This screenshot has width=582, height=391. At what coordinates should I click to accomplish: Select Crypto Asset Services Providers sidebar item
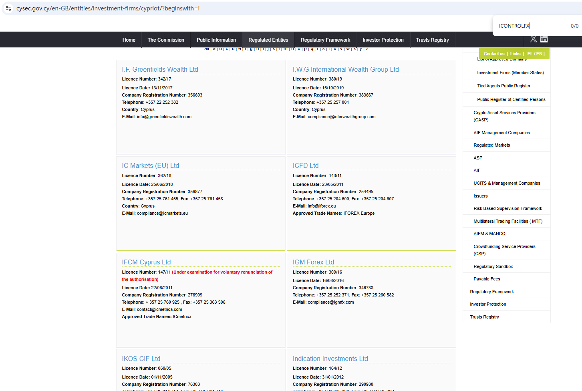tap(504, 116)
